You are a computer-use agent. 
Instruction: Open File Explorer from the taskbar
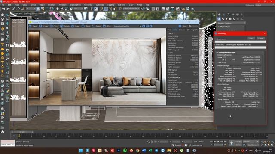coord(169,151)
